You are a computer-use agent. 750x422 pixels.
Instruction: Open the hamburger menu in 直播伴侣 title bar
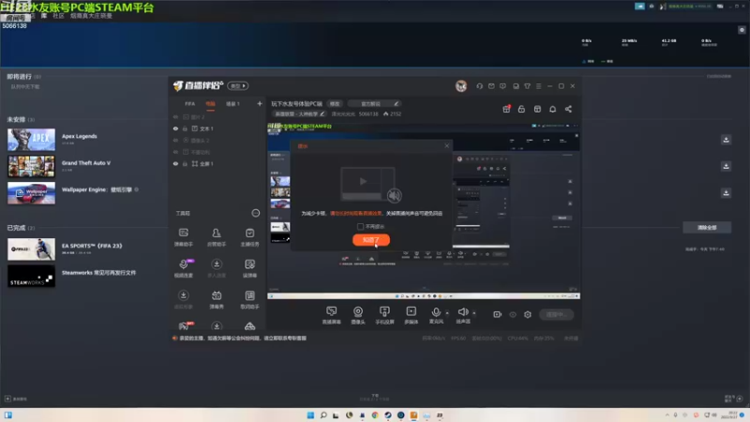[538, 86]
